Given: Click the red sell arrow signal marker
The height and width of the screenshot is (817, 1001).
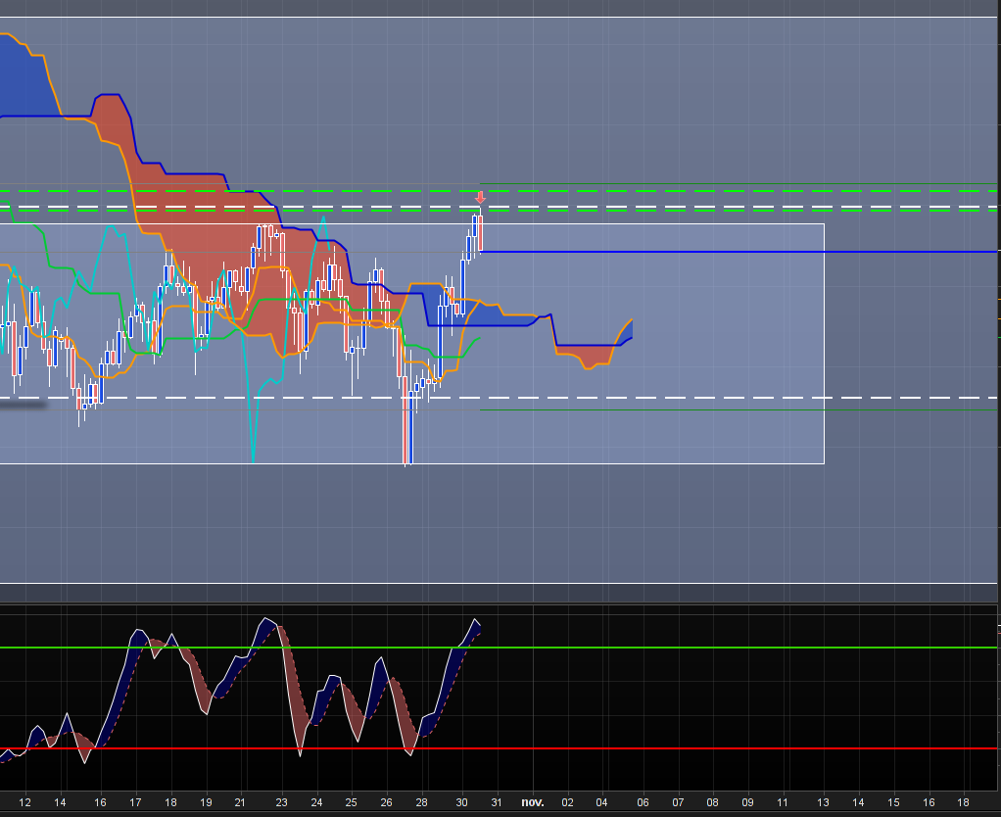Looking at the screenshot, I should pyautogui.click(x=480, y=198).
